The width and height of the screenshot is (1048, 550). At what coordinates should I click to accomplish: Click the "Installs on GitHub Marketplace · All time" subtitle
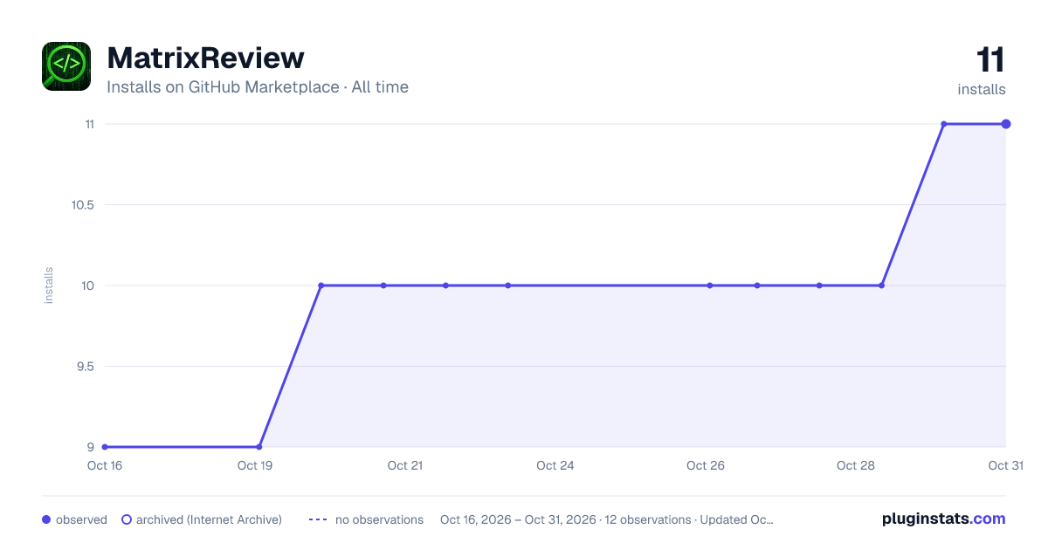[258, 87]
